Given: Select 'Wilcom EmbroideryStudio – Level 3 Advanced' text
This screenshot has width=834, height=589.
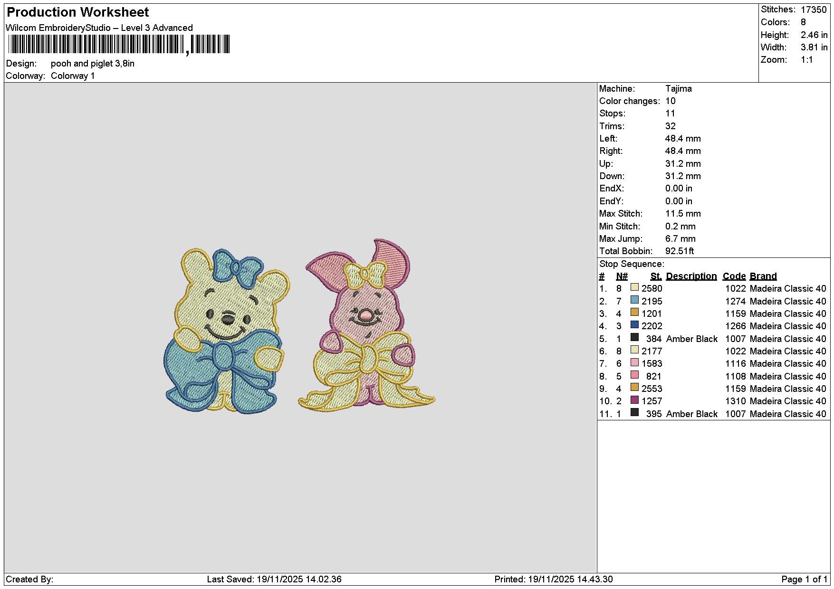Looking at the screenshot, I should pyautogui.click(x=99, y=28).
